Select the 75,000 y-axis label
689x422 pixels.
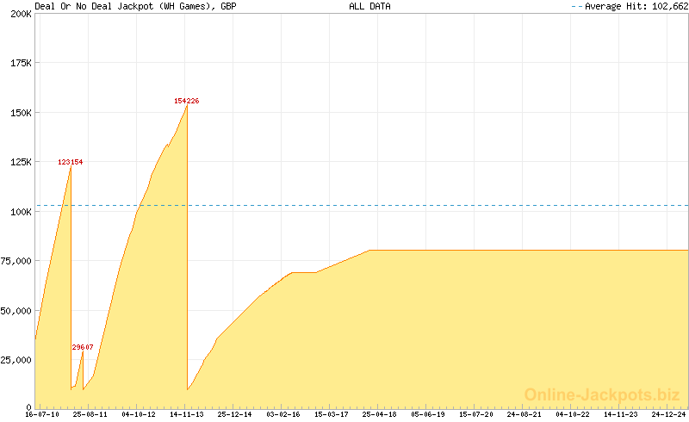click(x=16, y=261)
